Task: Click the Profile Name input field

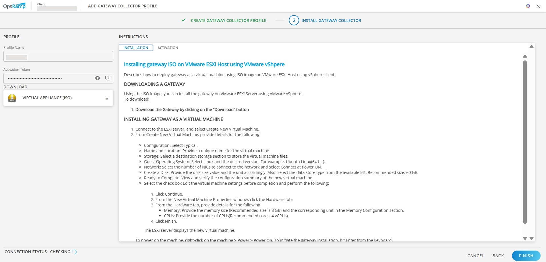Action: click(58, 56)
